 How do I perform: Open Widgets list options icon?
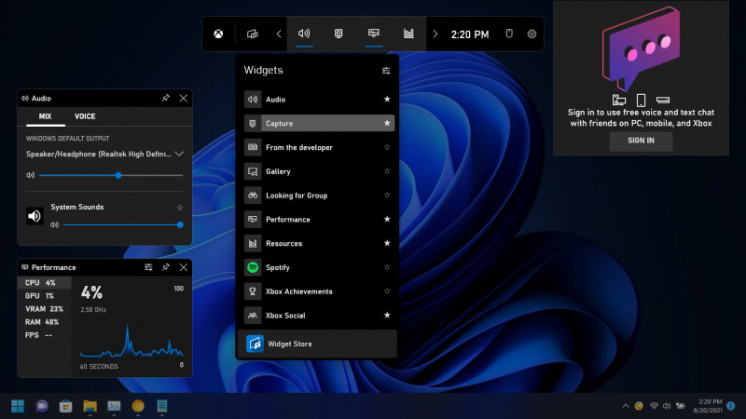[x=386, y=71]
